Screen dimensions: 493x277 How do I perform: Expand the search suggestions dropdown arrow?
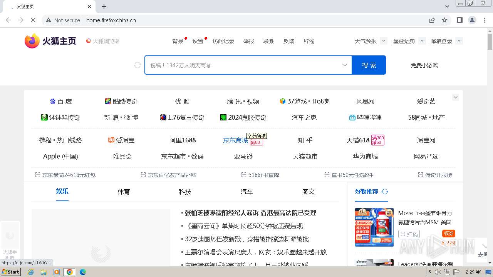point(345,65)
